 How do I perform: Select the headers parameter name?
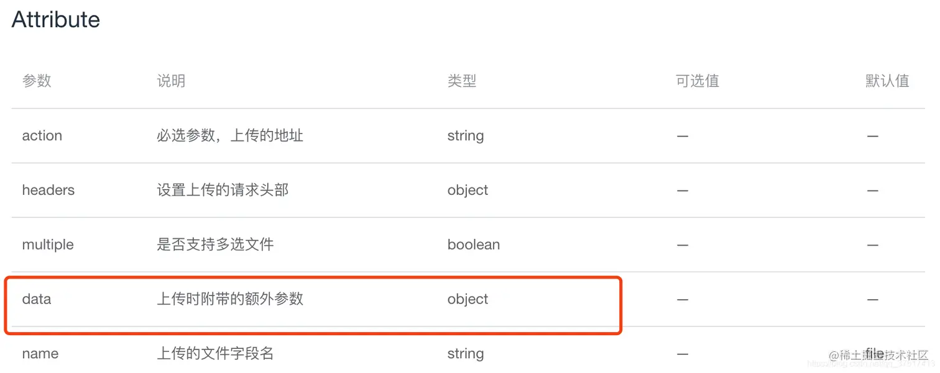coord(48,190)
